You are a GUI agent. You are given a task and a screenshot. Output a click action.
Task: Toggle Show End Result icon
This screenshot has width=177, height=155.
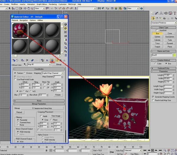tap(57, 60)
